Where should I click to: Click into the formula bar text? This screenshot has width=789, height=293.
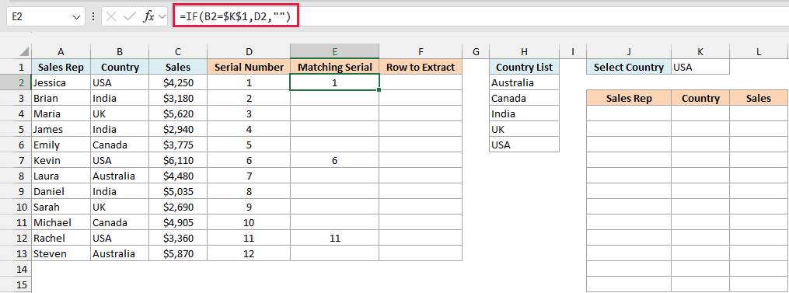(x=236, y=16)
